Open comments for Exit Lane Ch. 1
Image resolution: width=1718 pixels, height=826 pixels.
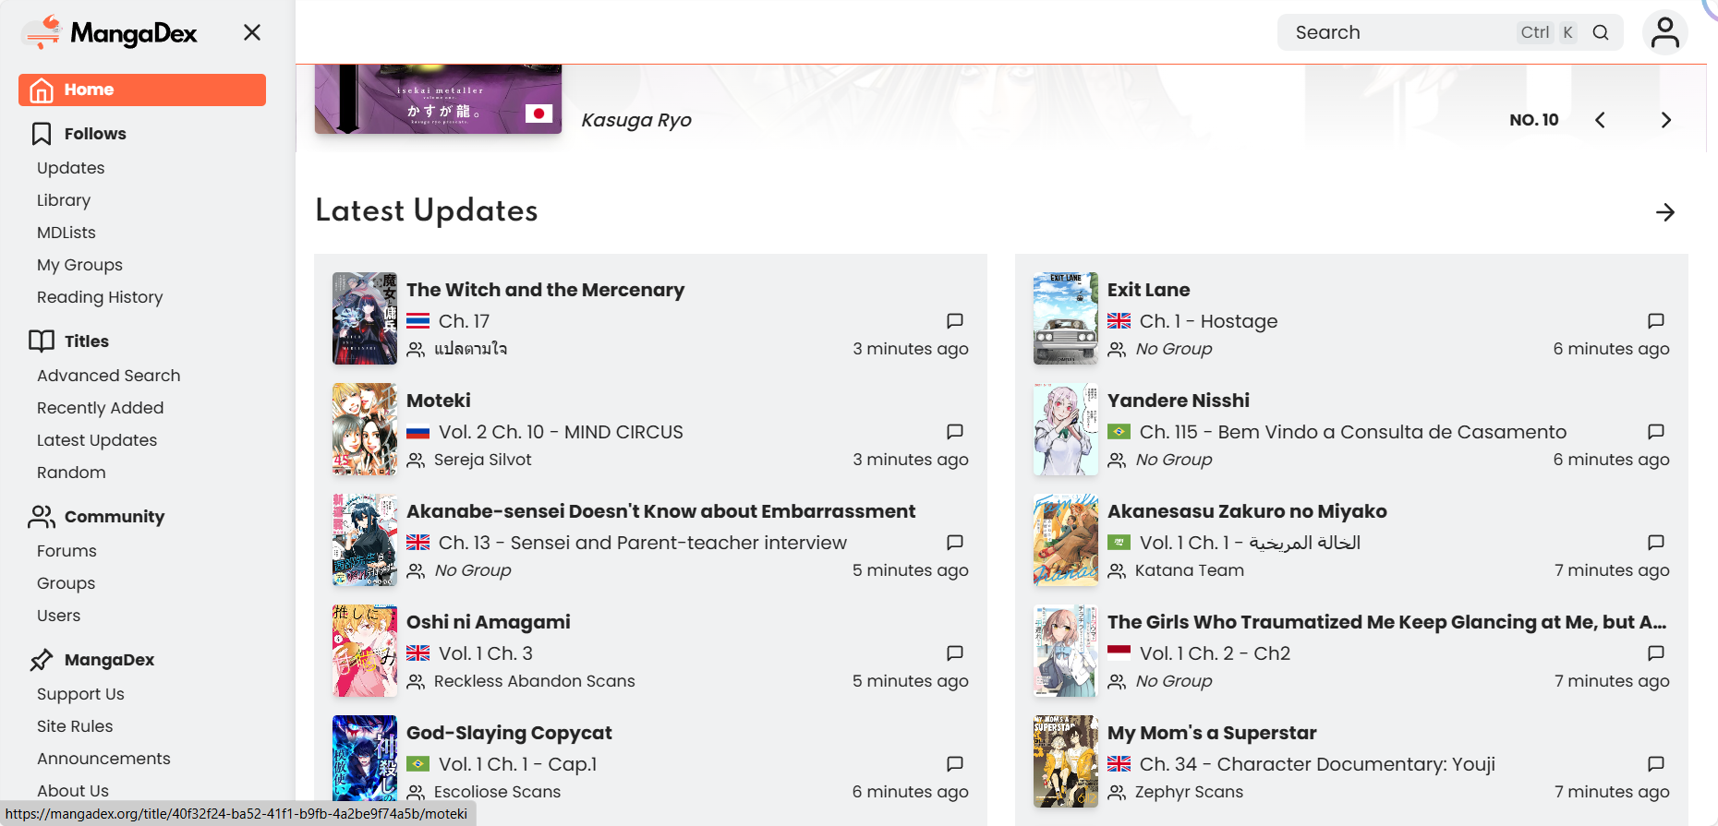[x=1656, y=320]
